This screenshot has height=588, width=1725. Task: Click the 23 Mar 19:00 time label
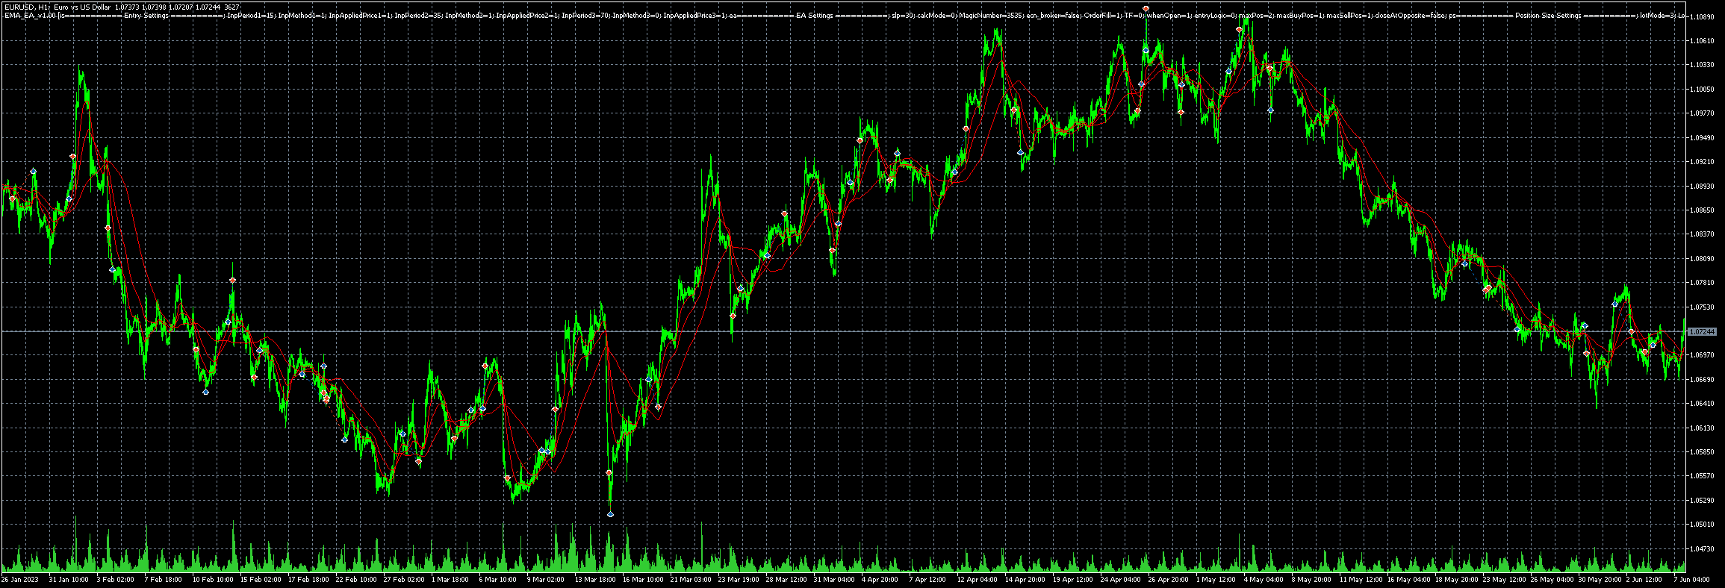pyautogui.click(x=738, y=580)
